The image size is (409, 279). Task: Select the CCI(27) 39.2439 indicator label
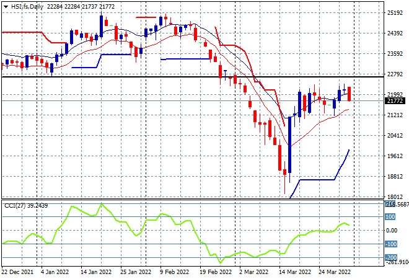click(x=26, y=206)
